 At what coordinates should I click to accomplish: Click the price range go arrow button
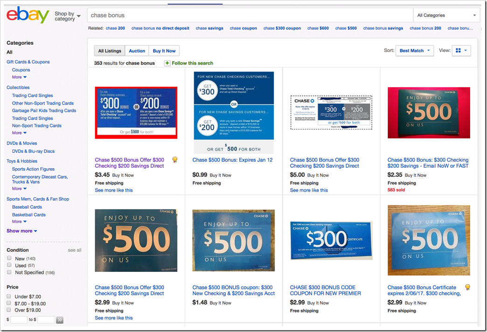tap(60, 319)
